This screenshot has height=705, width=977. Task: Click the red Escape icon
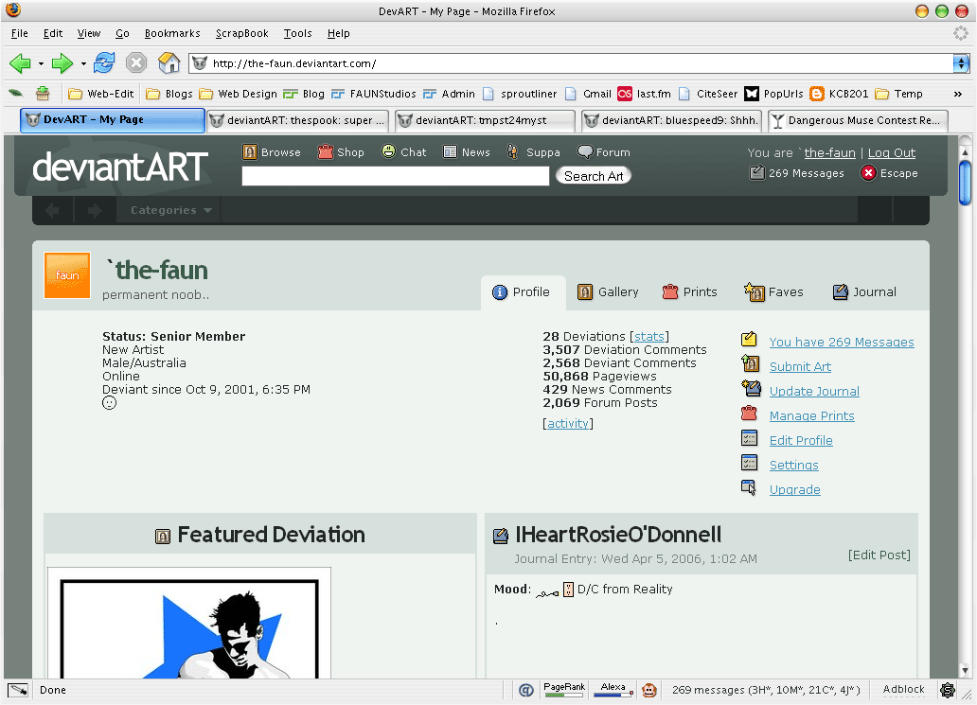[868, 173]
